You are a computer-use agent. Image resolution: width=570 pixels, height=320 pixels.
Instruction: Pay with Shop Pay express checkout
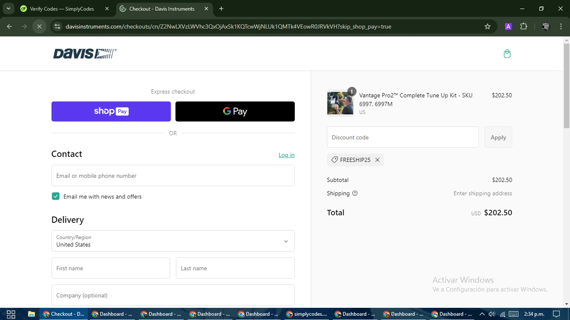tap(111, 111)
